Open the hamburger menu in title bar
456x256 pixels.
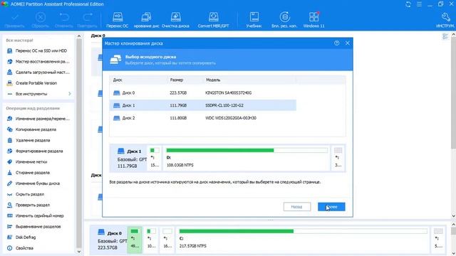[419, 4]
